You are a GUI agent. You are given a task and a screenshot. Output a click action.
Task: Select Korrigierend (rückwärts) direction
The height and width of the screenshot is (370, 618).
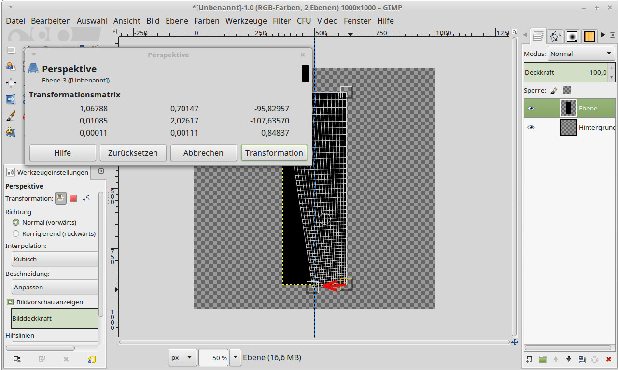(x=16, y=233)
